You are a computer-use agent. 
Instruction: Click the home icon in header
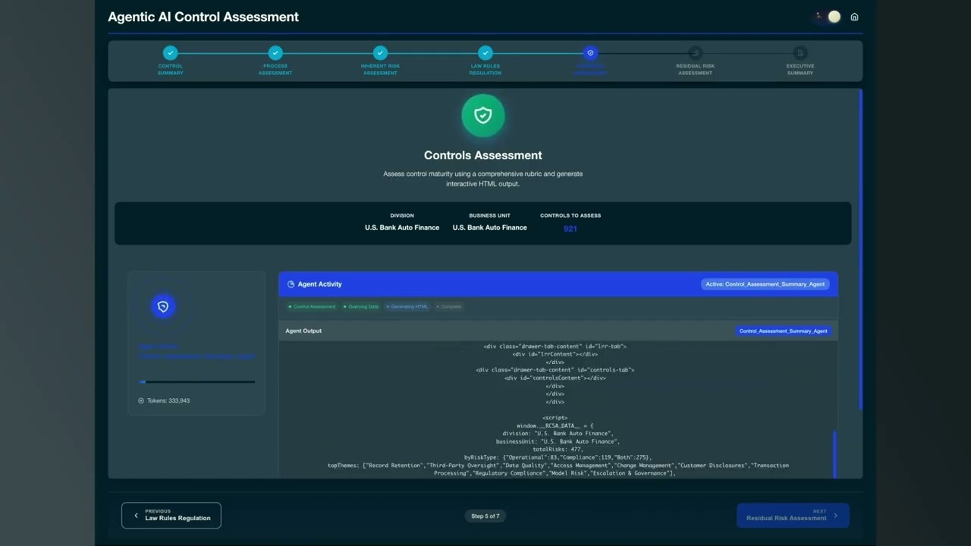(x=854, y=17)
